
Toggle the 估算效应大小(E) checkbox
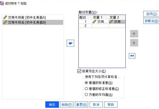click(x=79, y=71)
